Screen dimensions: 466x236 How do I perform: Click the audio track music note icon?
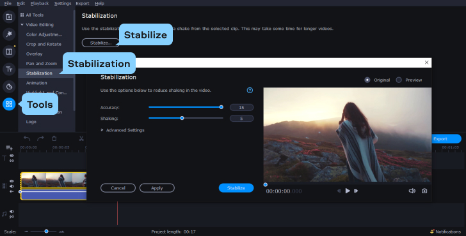4,214
